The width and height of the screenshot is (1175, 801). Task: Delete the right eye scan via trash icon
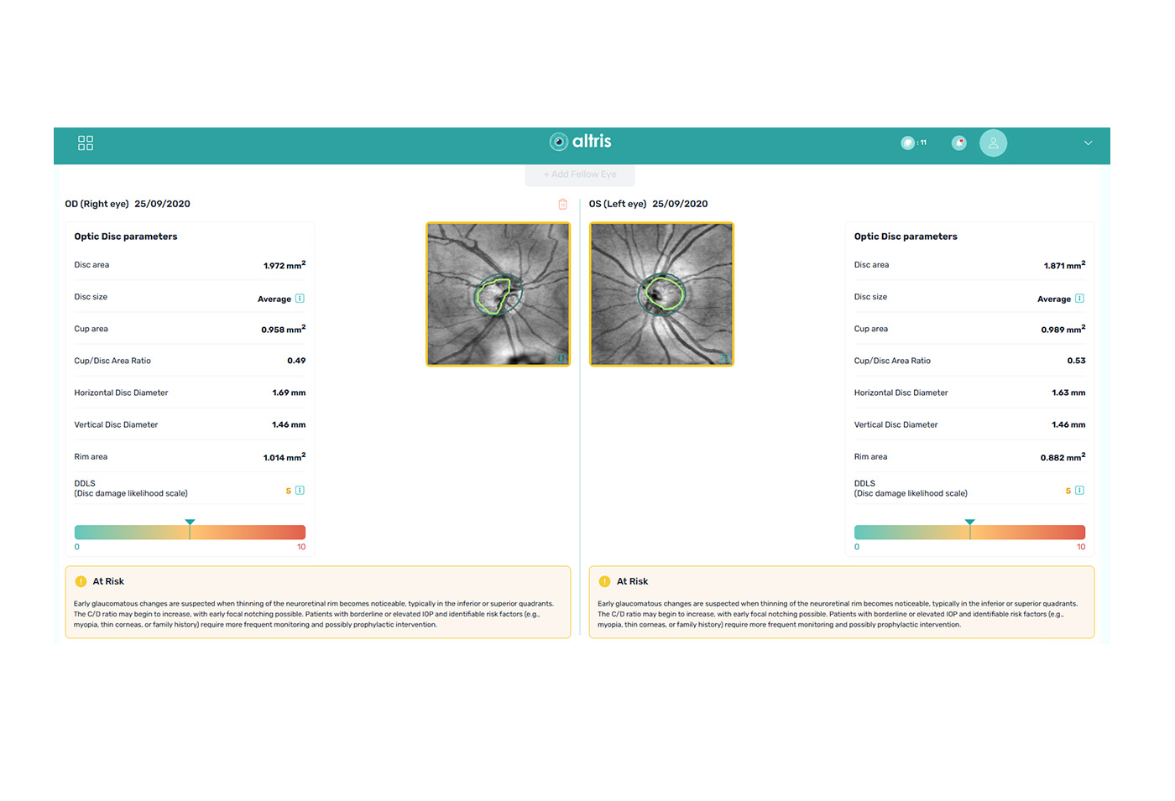pos(562,204)
